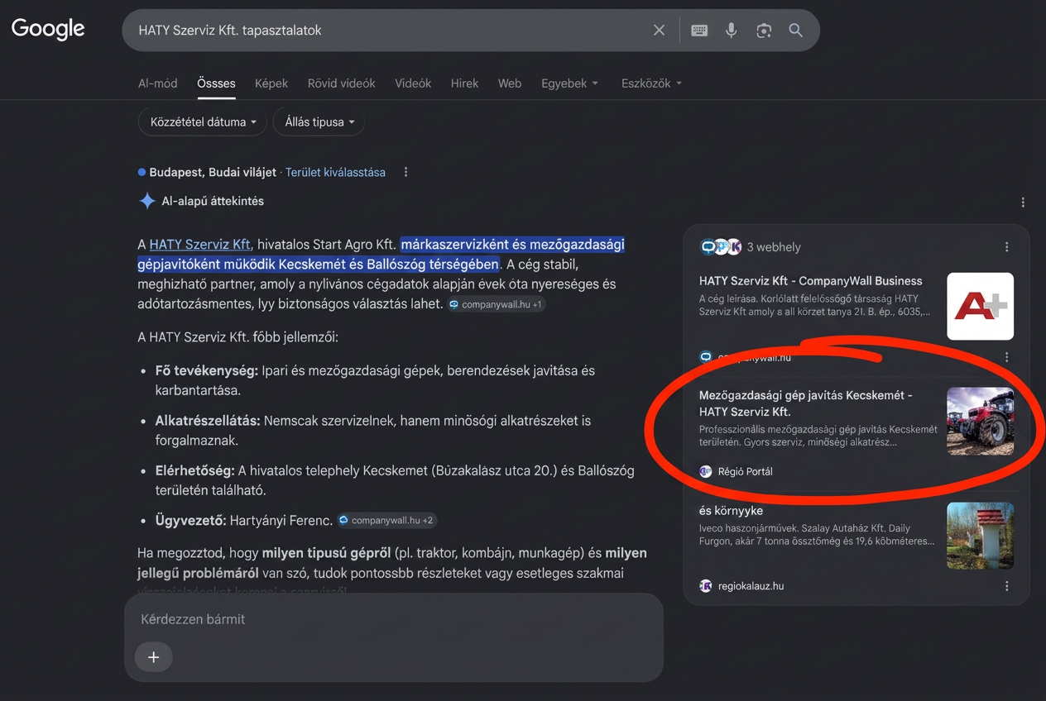1046x701 pixels.
Task: Open location options three-dot menu
Action: (x=405, y=173)
